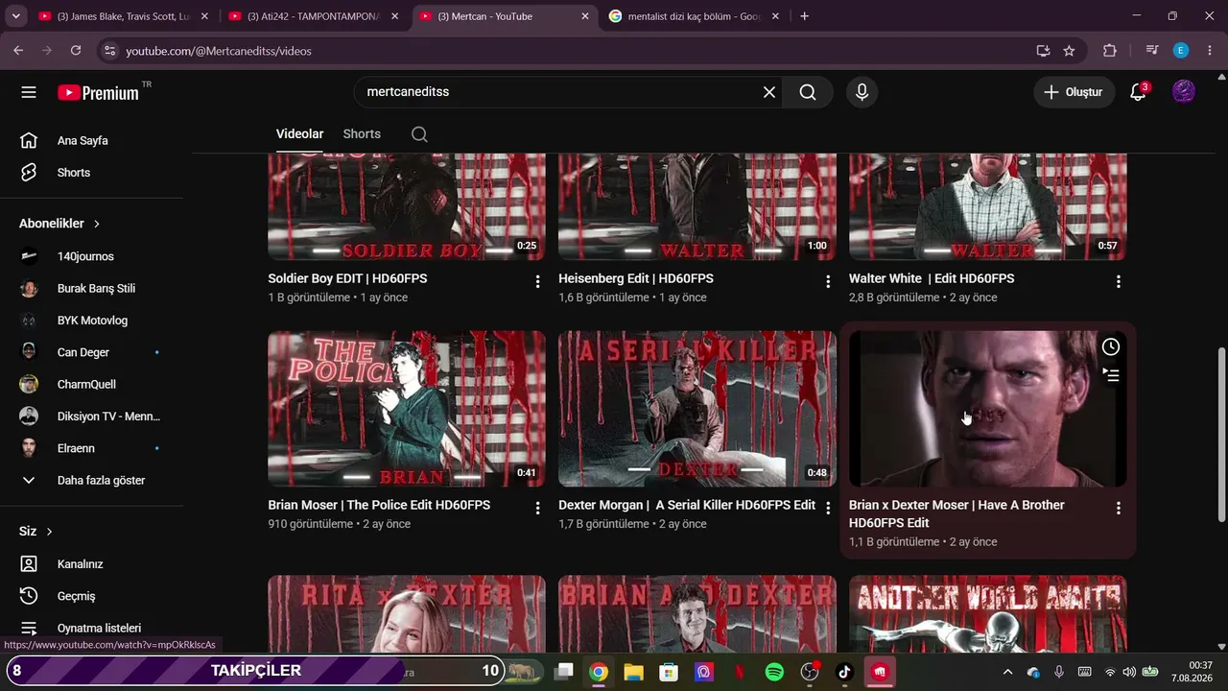Open File Explorer from the taskbar
This screenshot has height=691, width=1228.
(633, 672)
